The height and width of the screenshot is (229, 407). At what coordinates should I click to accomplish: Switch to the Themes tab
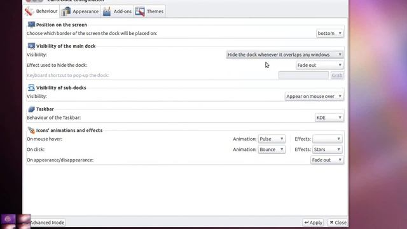(x=149, y=11)
